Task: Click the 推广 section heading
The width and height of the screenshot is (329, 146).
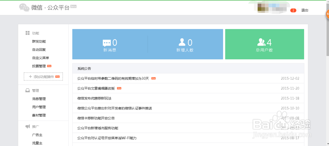Action: [36, 127]
